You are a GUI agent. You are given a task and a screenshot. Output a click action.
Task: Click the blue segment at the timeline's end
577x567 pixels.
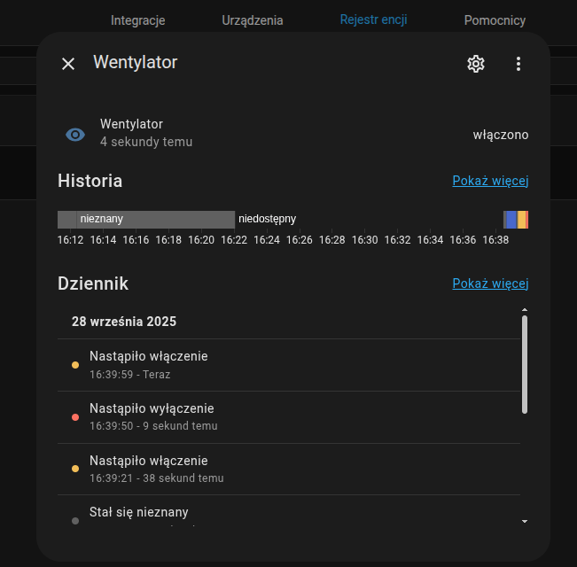(511, 220)
